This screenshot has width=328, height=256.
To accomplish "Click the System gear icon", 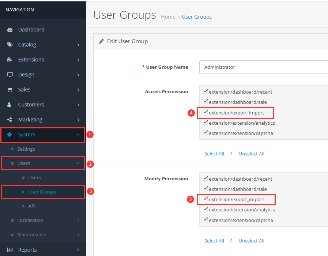I will [10, 135].
